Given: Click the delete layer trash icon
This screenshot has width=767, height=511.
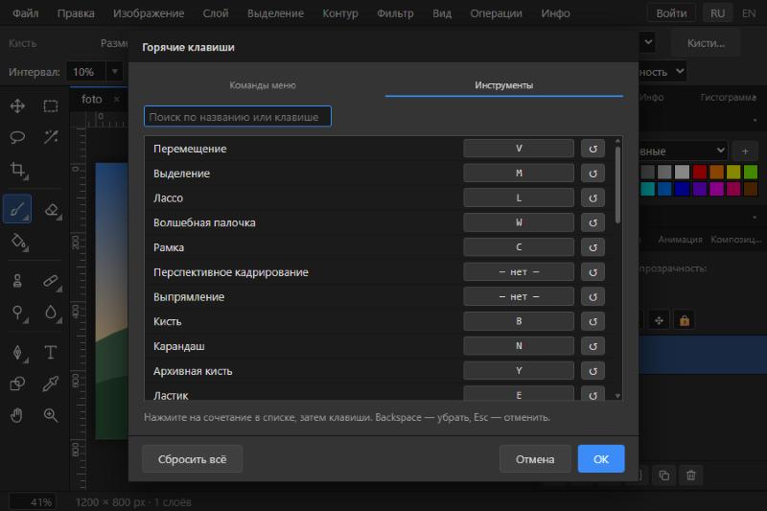Looking at the screenshot, I should pos(690,476).
